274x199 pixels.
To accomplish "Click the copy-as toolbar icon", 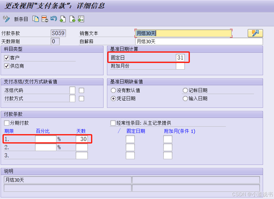I will coord(36,19).
